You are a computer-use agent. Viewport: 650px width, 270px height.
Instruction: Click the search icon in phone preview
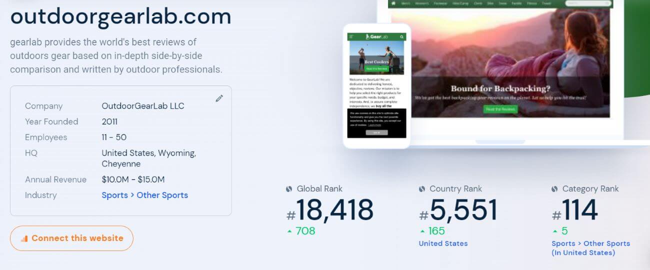point(401,36)
